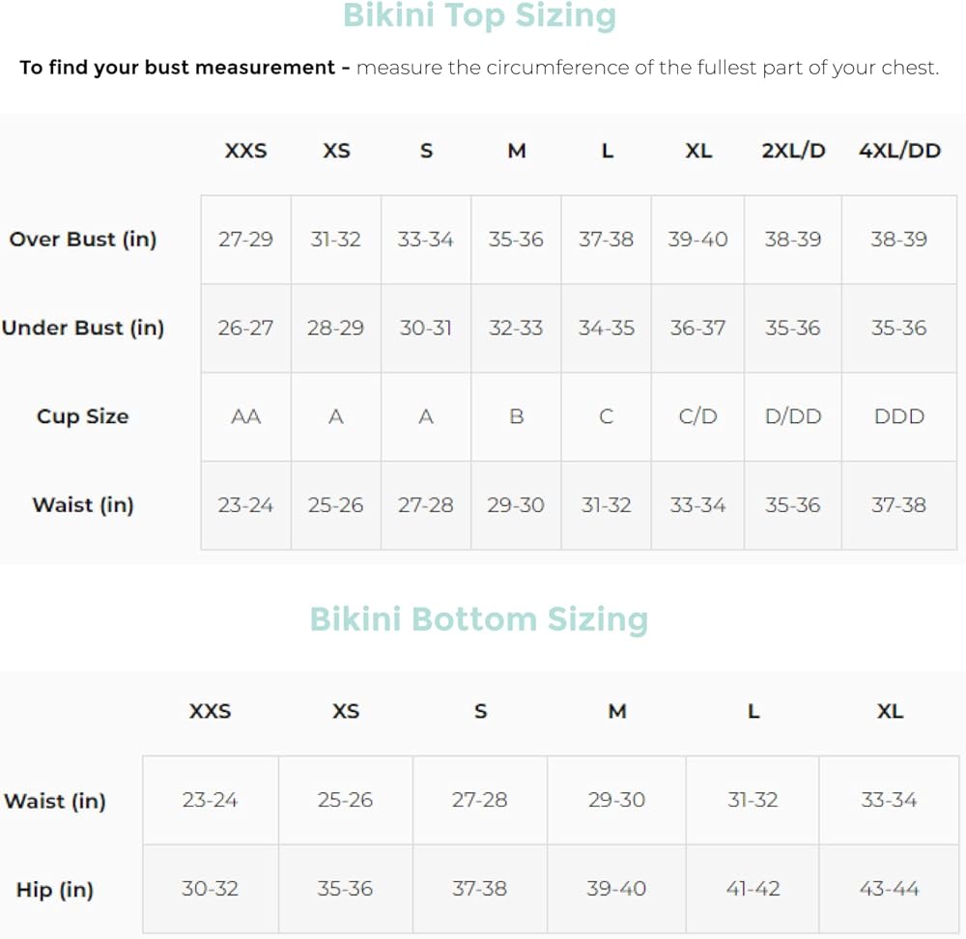Select the 37-38 waist cell in top sizing

click(x=899, y=504)
